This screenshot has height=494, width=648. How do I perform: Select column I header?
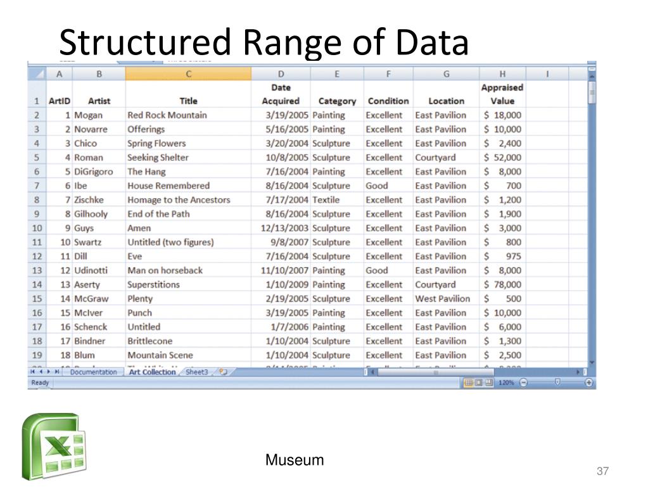coord(547,74)
